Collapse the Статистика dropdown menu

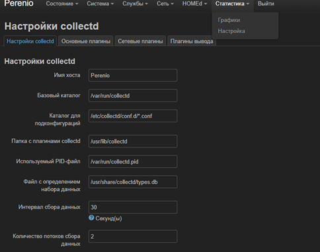(232, 4)
